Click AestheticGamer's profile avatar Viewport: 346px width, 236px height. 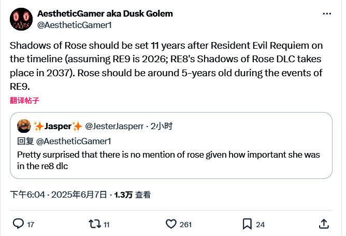pyautogui.click(x=21, y=19)
